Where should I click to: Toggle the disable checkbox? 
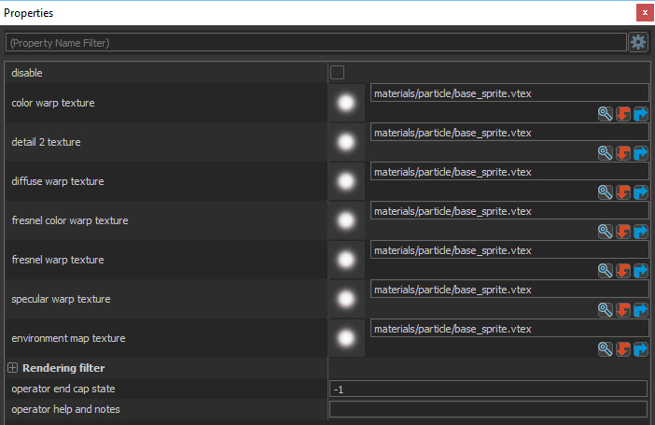point(338,73)
